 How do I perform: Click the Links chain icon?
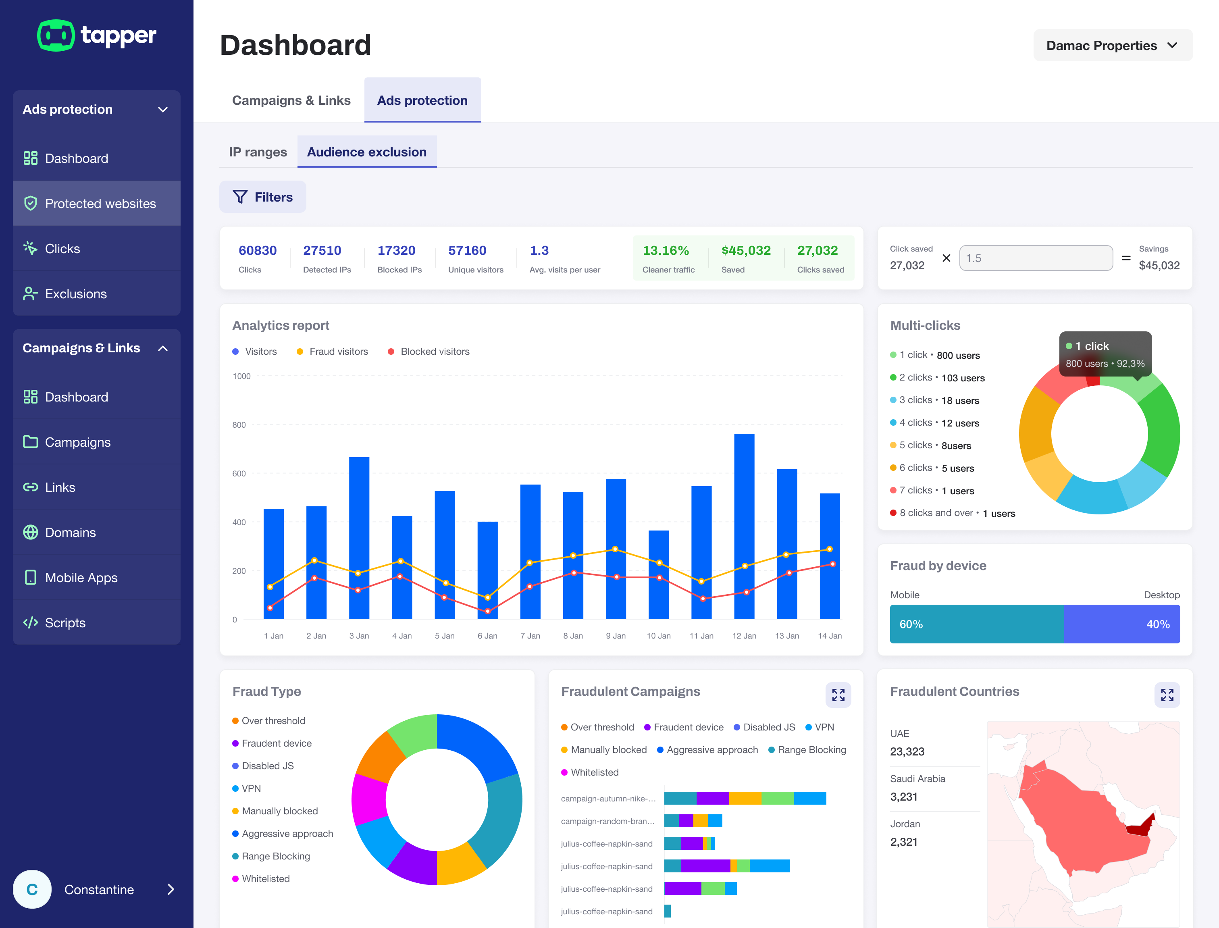[30, 487]
